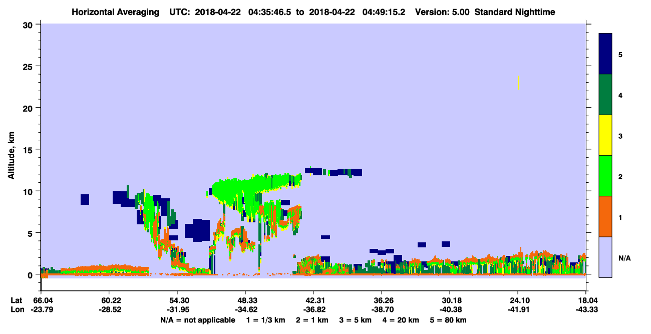Click the y-axis tick label '10'

(29, 191)
